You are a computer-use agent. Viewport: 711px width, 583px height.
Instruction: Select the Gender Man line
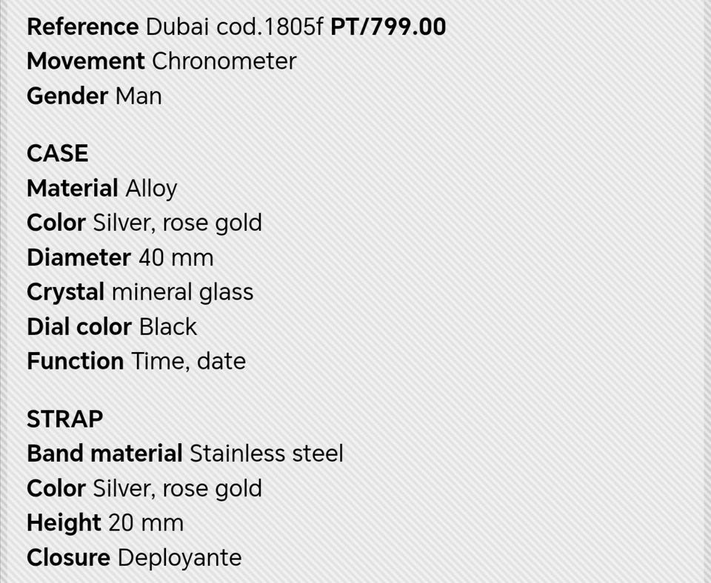(x=94, y=96)
